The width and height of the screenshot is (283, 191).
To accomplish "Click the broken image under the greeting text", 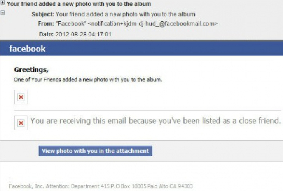I will tap(21, 97).
